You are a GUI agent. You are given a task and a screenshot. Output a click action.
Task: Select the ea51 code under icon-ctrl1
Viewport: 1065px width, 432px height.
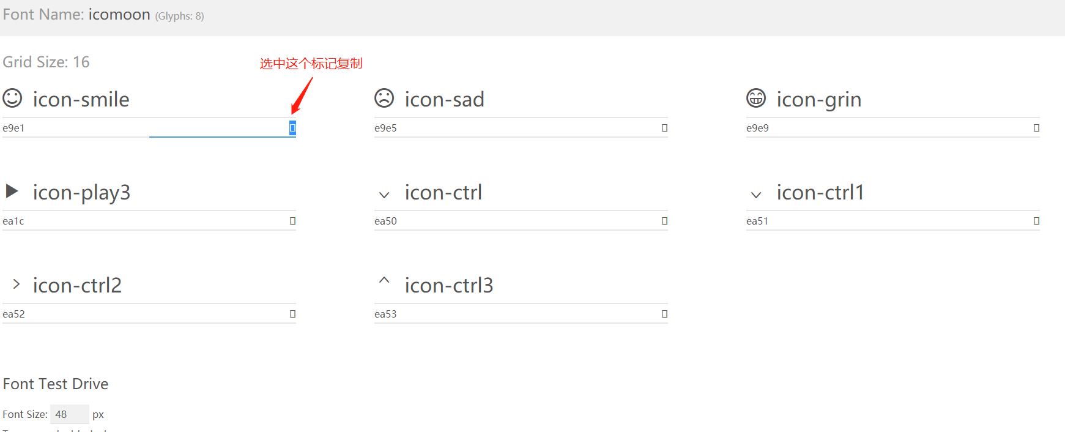point(757,221)
